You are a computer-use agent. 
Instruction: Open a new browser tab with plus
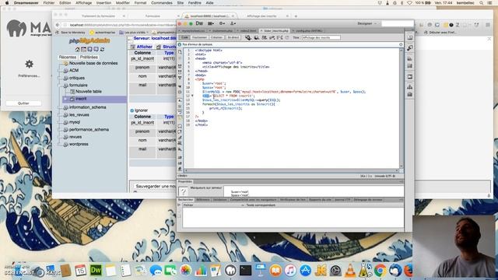coord(296,16)
